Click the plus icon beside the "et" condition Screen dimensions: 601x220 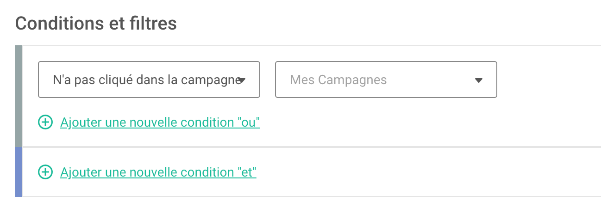tap(45, 172)
